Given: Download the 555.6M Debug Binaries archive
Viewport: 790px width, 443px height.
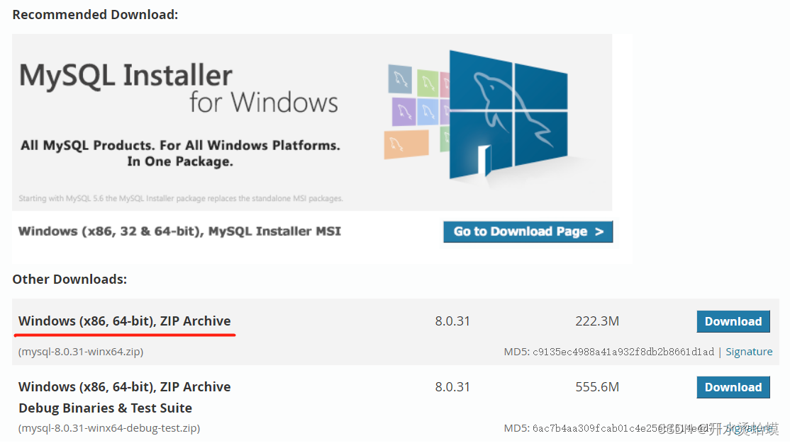Looking at the screenshot, I should coord(733,387).
